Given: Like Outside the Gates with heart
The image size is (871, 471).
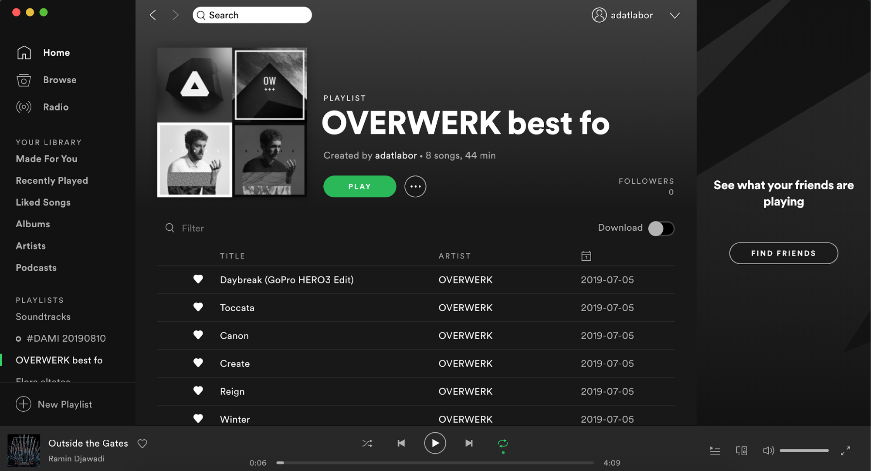Looking at the screenshot, I should 142,444.
